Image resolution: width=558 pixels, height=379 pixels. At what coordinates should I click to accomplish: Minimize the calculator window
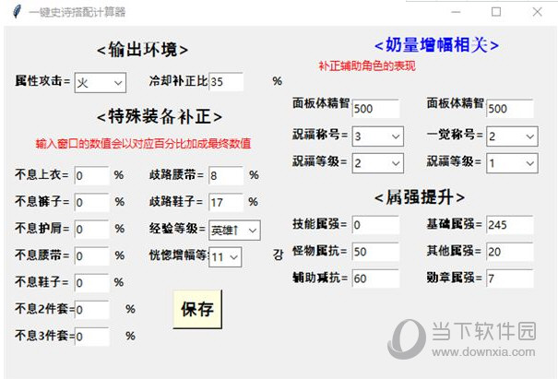point(456,12)
